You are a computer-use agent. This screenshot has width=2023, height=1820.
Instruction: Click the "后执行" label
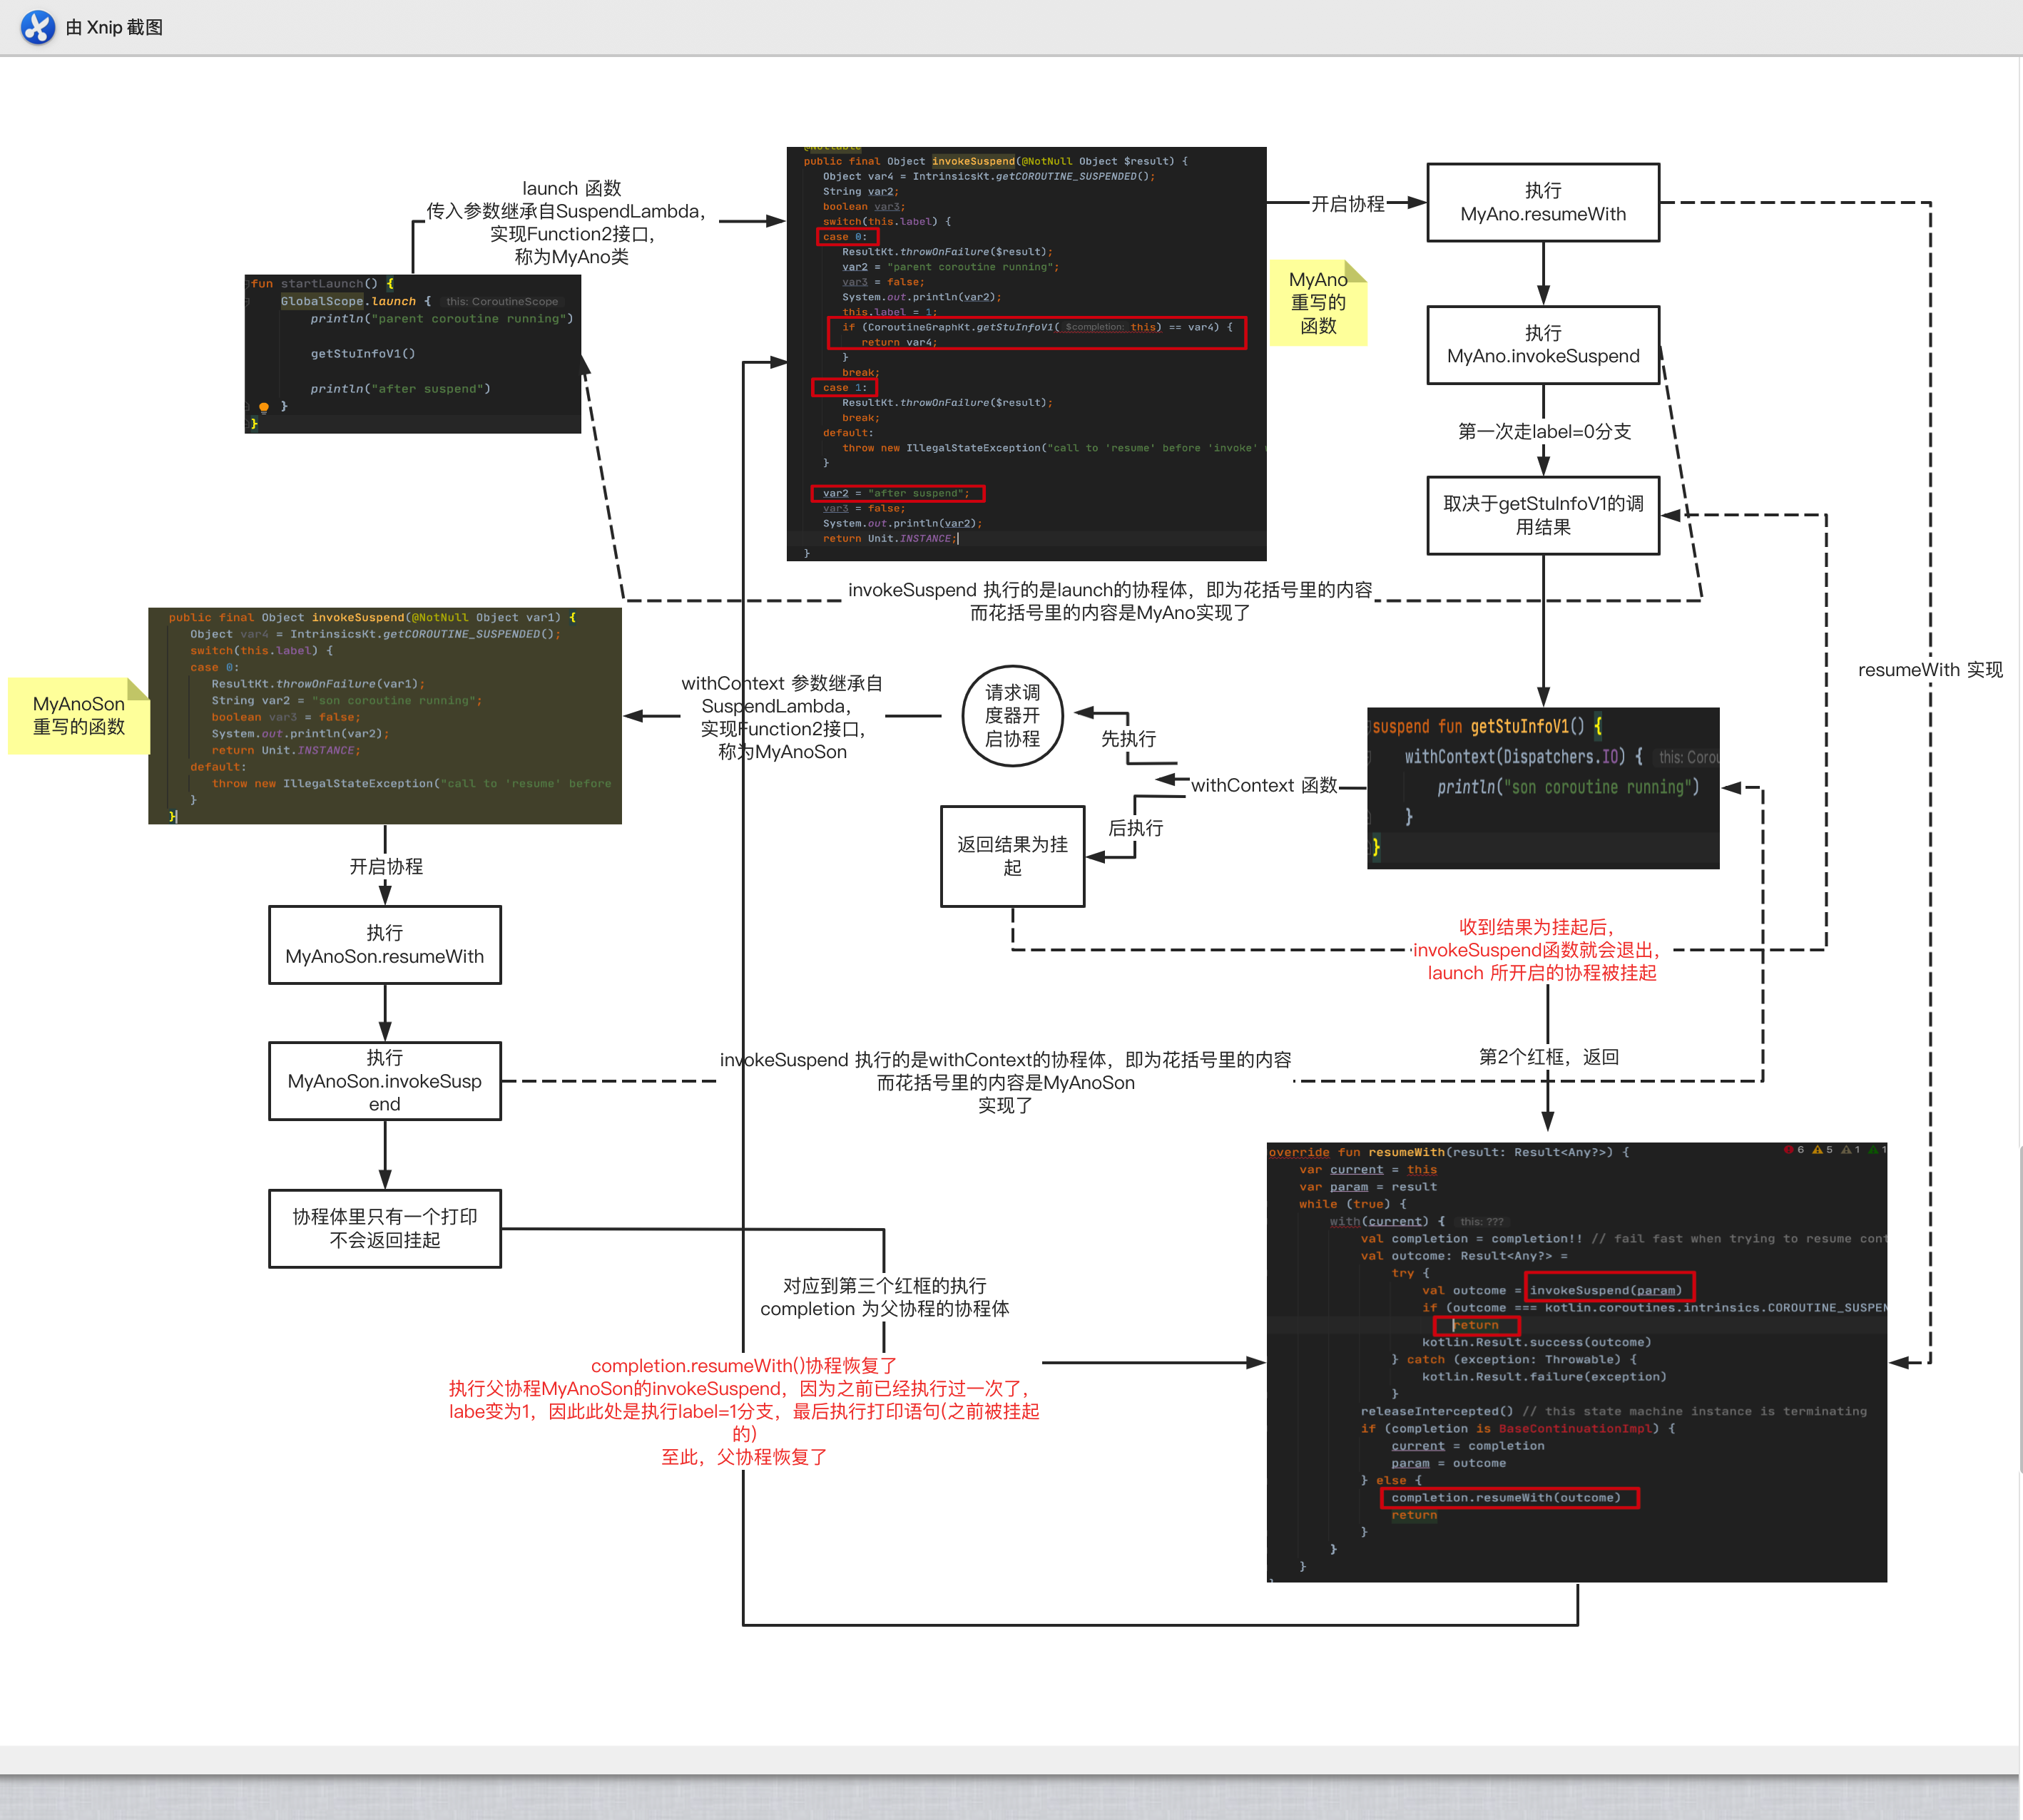coord(1136,828)
